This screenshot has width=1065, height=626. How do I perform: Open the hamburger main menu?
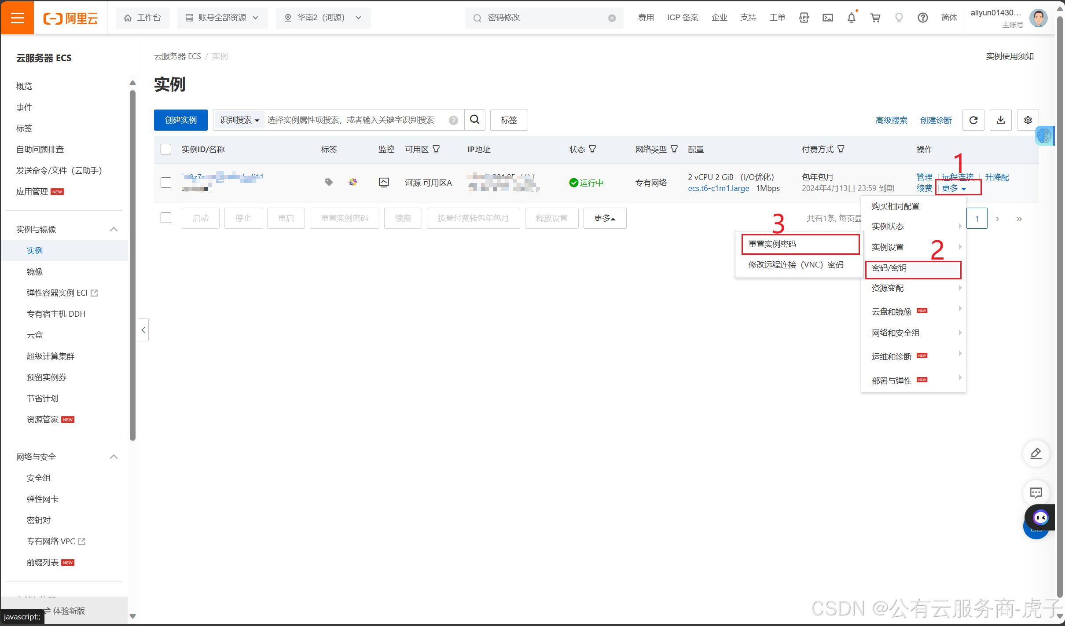[x=17, y=18]
